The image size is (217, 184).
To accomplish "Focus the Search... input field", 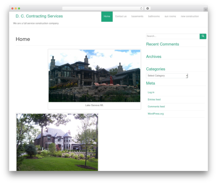I will click(x=173, y=36).
